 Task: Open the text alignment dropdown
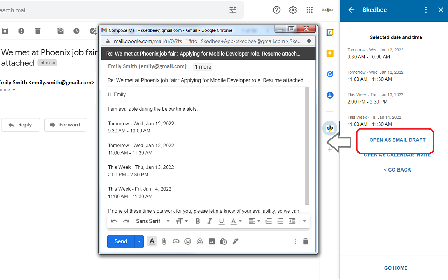(254, 221)
